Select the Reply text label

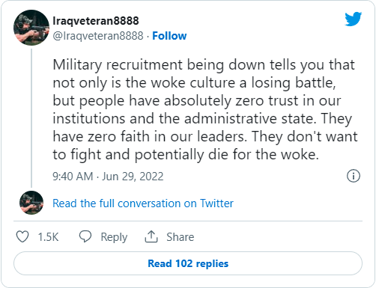pos(114,237)
